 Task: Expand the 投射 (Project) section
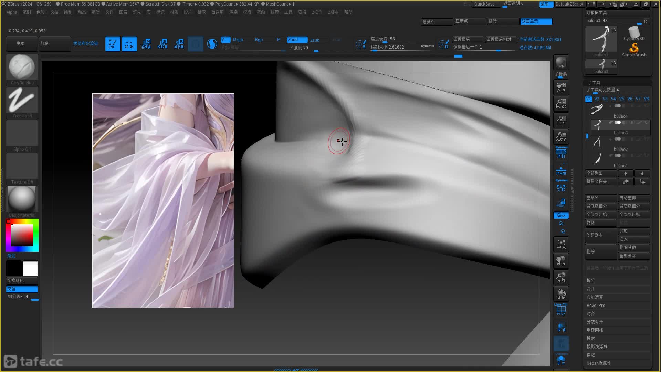click(x=591, y=338)
